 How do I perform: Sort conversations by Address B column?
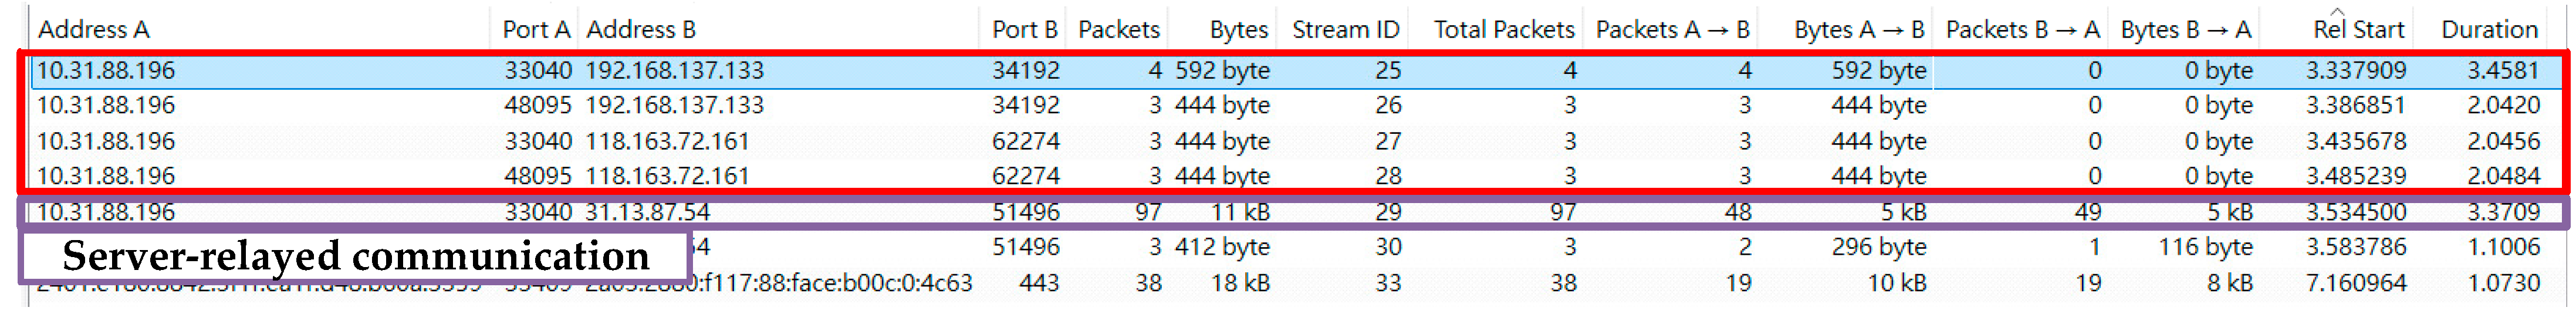641,30
